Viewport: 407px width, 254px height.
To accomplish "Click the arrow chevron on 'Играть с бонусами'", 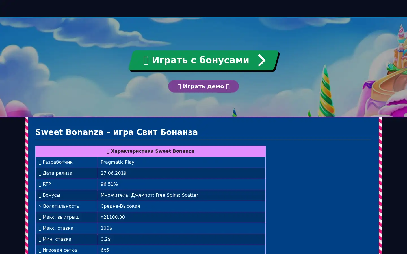I will (x=262, y=60).
